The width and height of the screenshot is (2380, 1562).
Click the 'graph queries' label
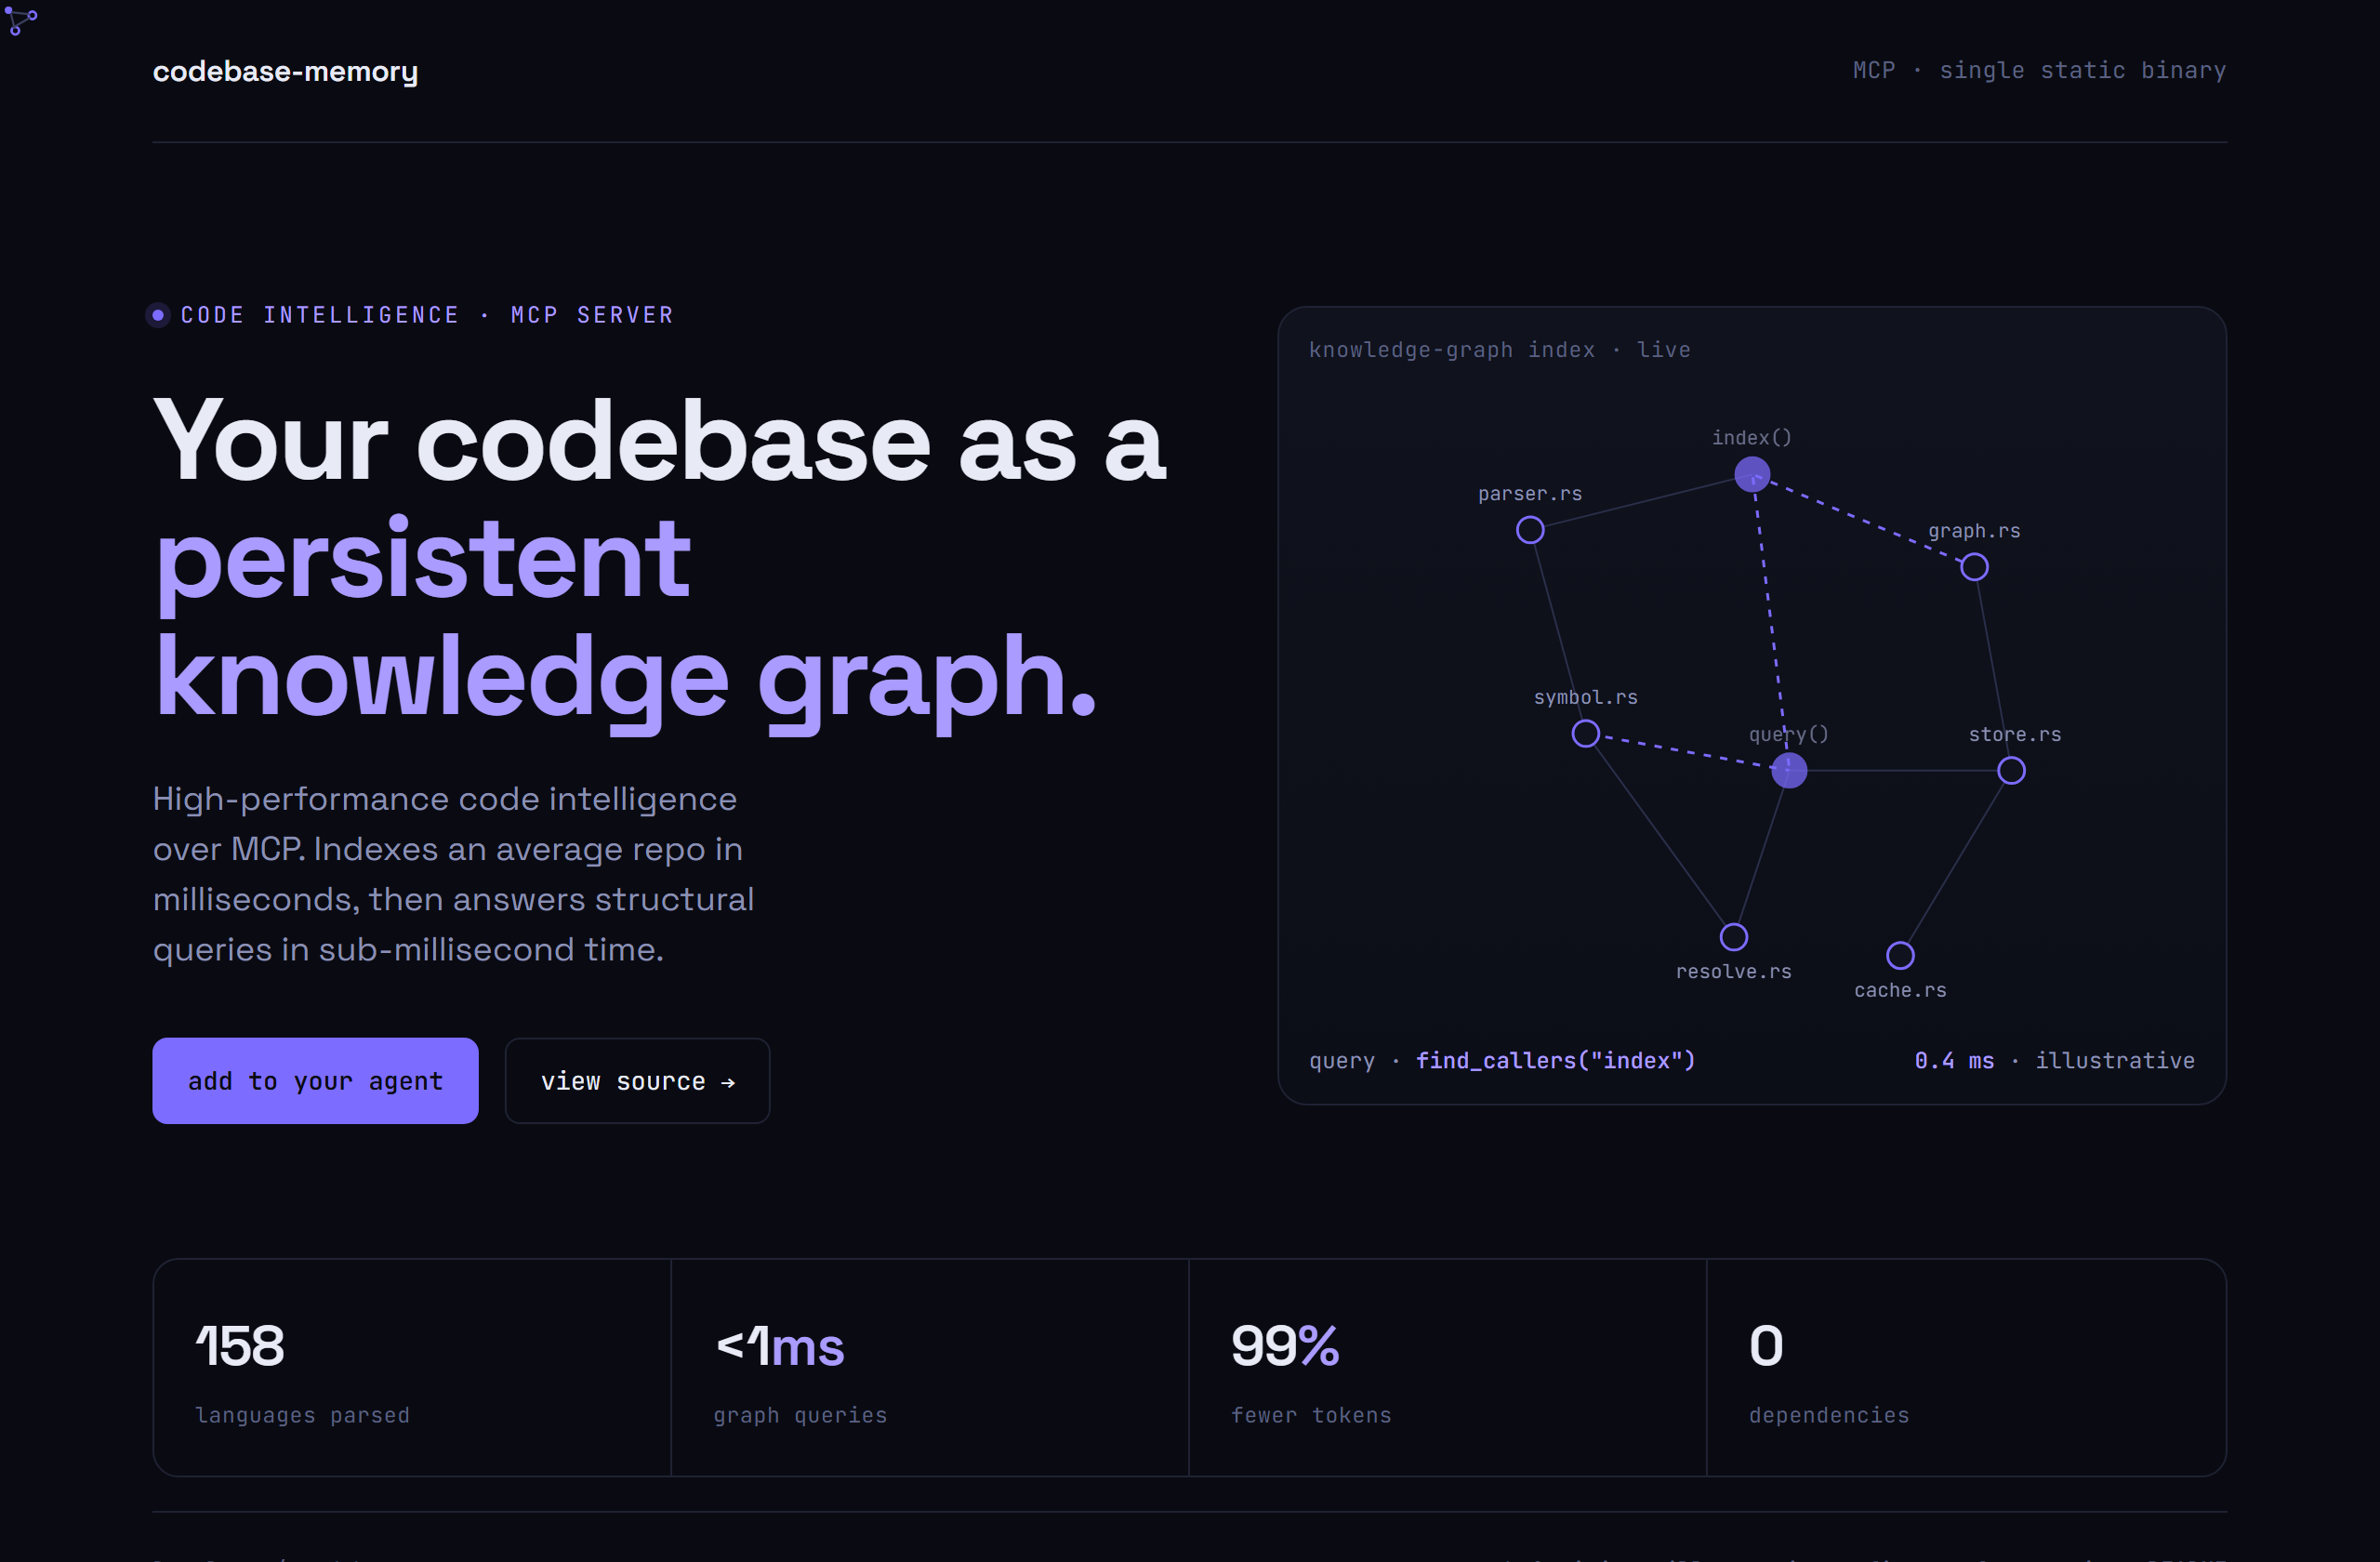pyautogui.click(x=800, y=1415)
